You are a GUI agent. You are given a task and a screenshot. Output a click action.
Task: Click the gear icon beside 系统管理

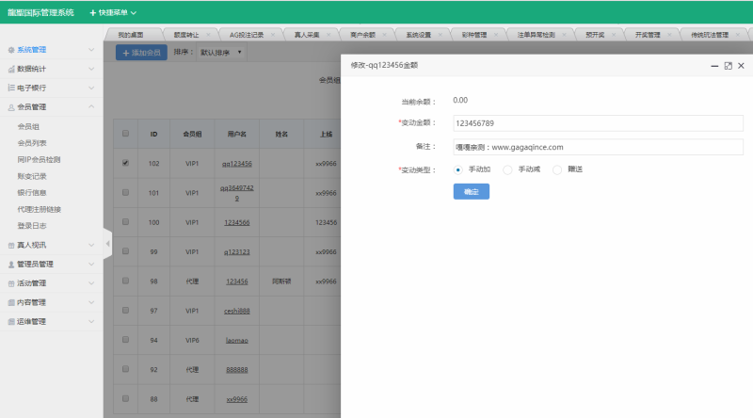[x=11, y=50]
